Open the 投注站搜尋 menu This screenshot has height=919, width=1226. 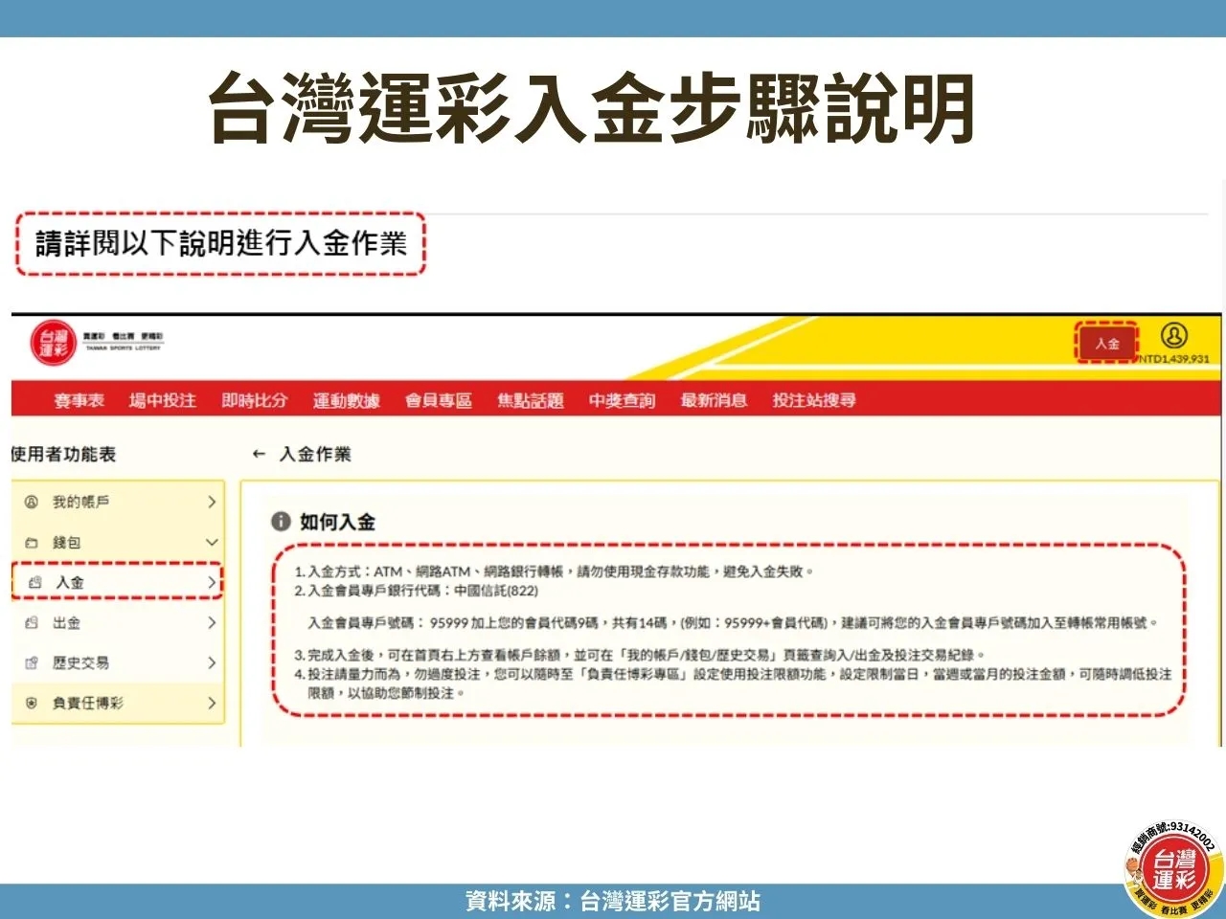coord(814,400)
